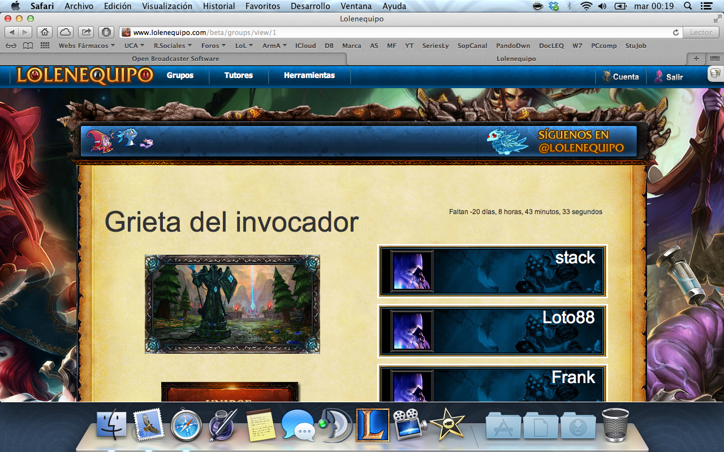Open the Home page button in toolbar
This screenshot has height=452, width=724.
point(45,32)
